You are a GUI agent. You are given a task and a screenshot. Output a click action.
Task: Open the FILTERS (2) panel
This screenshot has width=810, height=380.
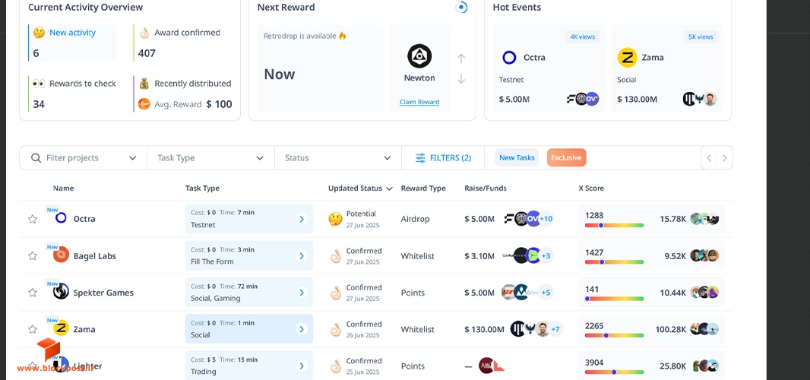click(443, 157)
